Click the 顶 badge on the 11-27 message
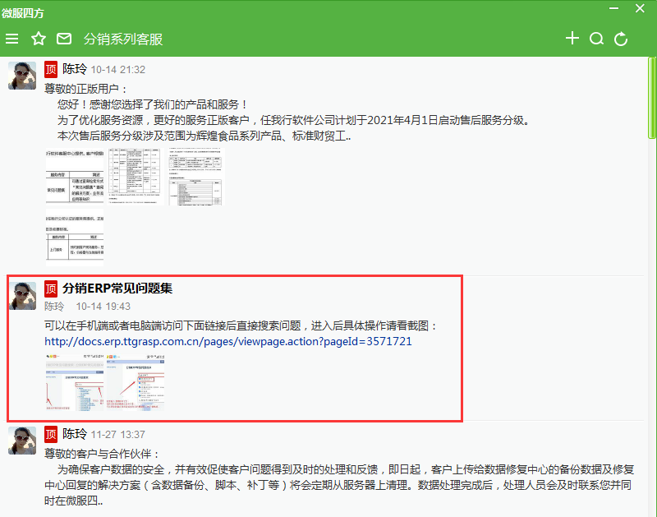Image resolution: width=657 pixels, height=517 pixels. (x=50, y=434)
